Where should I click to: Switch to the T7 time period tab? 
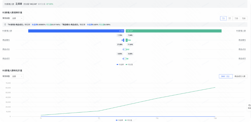point(230,18)
